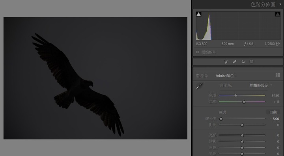Click the 曝光度 exposure slider handle
The image size is (284, 156).
pyautogui.click(x=221, y=119)
